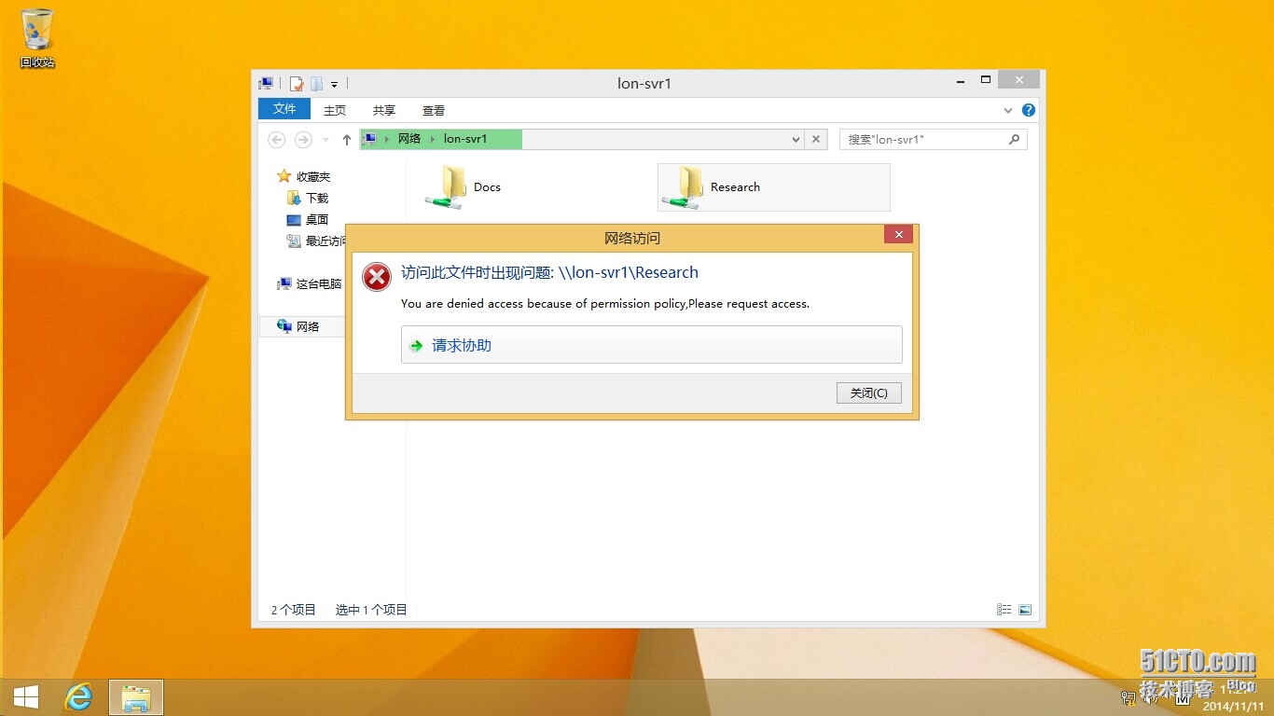Screen dimensions: 1274x716
Task: Maximize the lon-svr1 Explorer window
Action: tap(986, 80)
